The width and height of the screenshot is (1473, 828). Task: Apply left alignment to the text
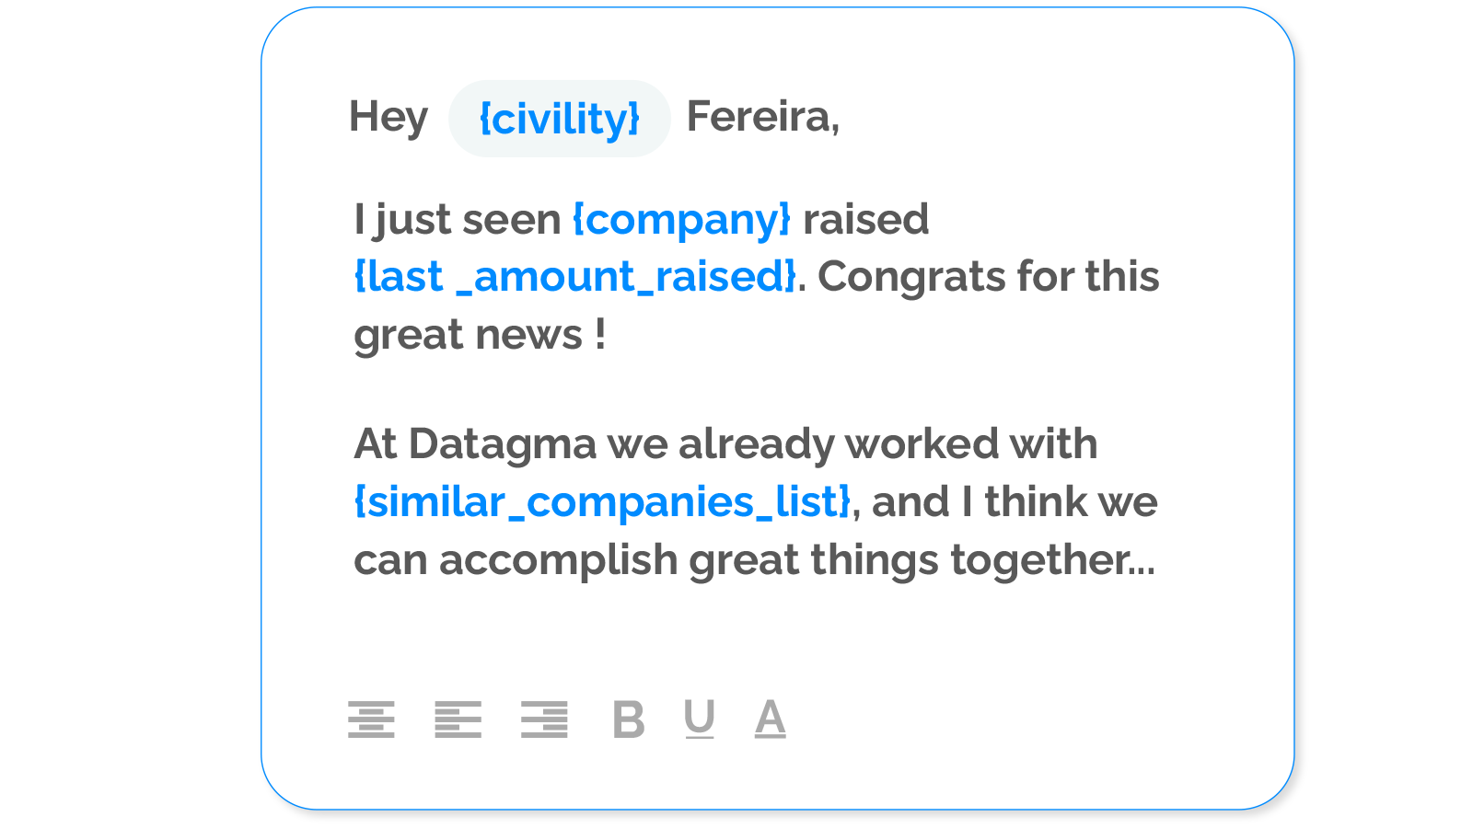[x=458, y=719]
